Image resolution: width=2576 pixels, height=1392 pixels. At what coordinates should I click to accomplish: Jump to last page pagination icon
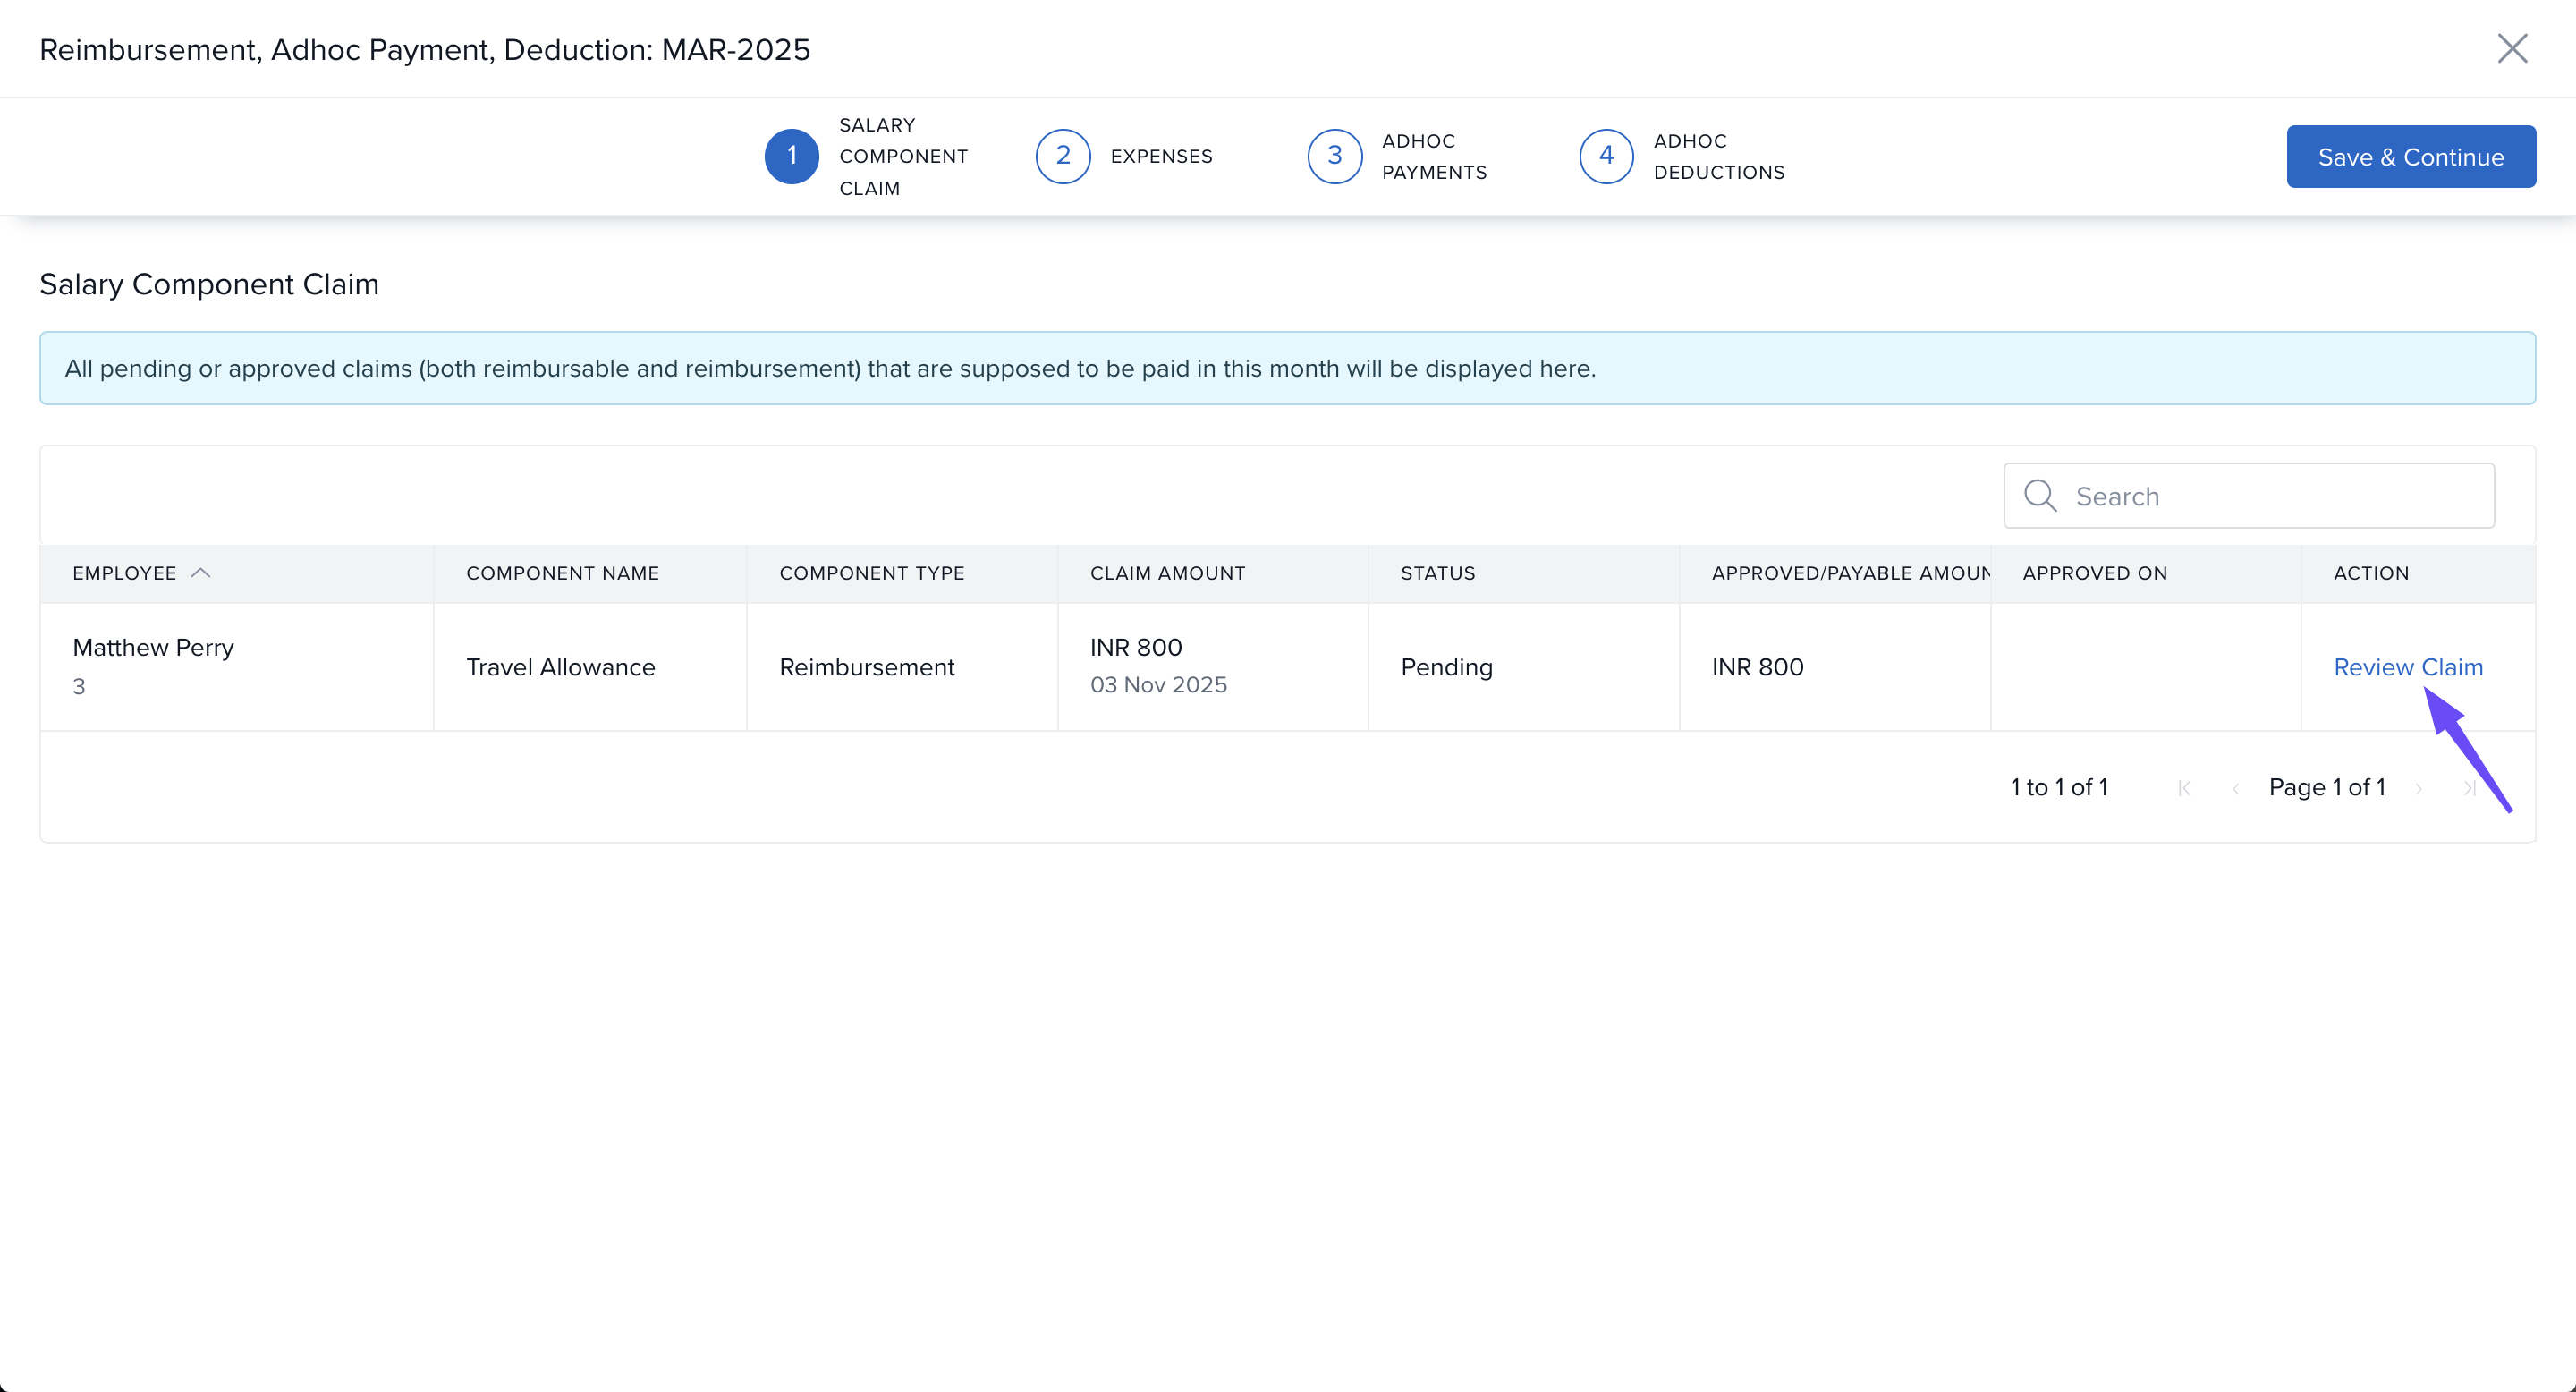point(2468,788)
